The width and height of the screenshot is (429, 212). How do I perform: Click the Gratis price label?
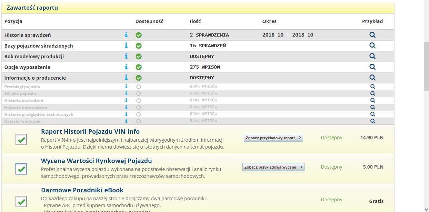click(x=376, y=201)
